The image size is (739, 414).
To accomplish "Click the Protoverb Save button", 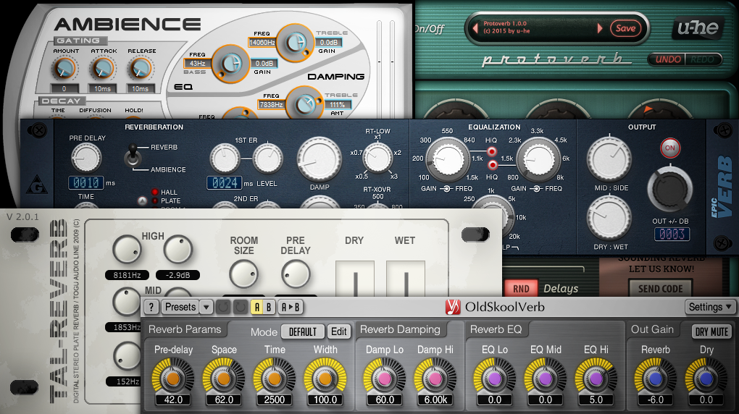I will (x=625, y=28).
